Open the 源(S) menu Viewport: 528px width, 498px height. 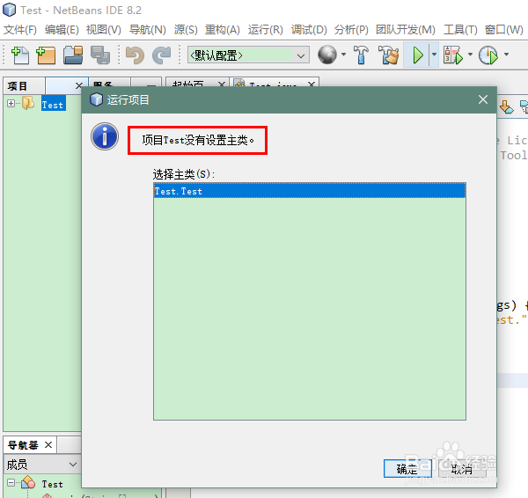tap(186, 30)
